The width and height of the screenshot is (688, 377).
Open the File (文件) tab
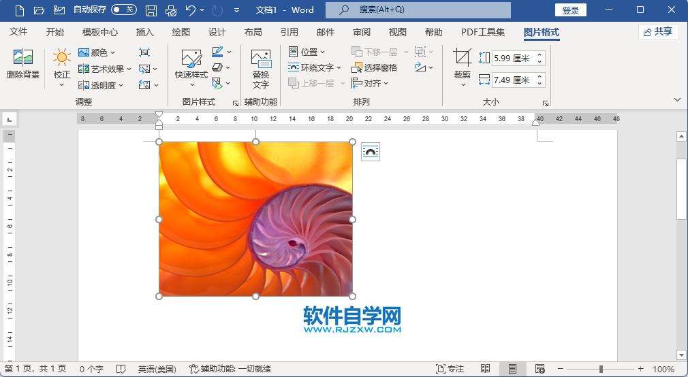coord(18,32)
